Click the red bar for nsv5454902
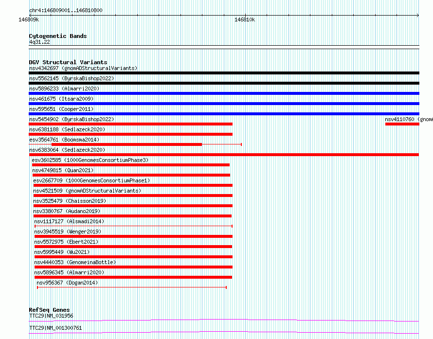This screenshot has width=433, height=339. point(130,124)
